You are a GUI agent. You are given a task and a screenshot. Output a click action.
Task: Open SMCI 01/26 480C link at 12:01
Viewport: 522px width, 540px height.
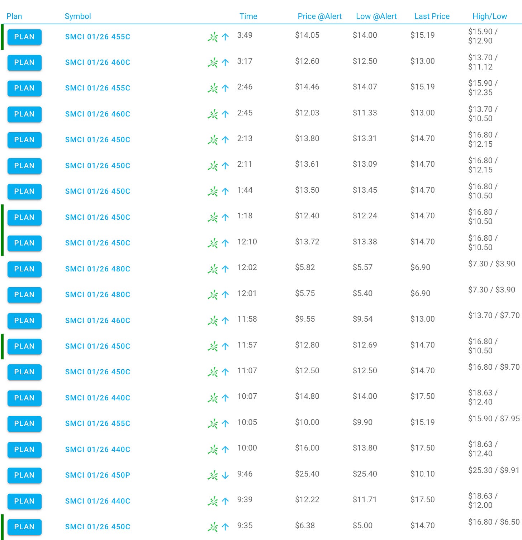point(98,294)
